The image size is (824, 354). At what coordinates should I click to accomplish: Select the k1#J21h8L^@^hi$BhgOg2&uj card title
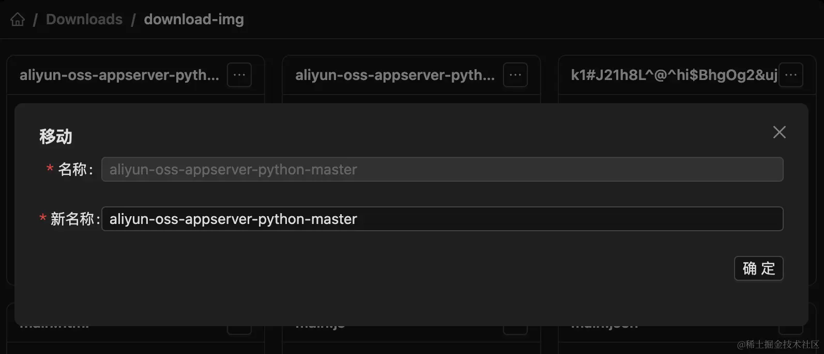click(674, 75)
